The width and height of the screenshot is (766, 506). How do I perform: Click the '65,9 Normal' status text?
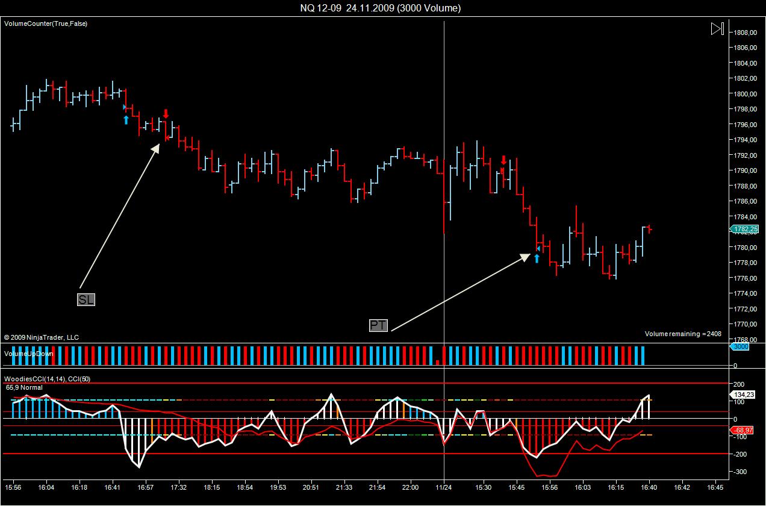tap(25, 387)
